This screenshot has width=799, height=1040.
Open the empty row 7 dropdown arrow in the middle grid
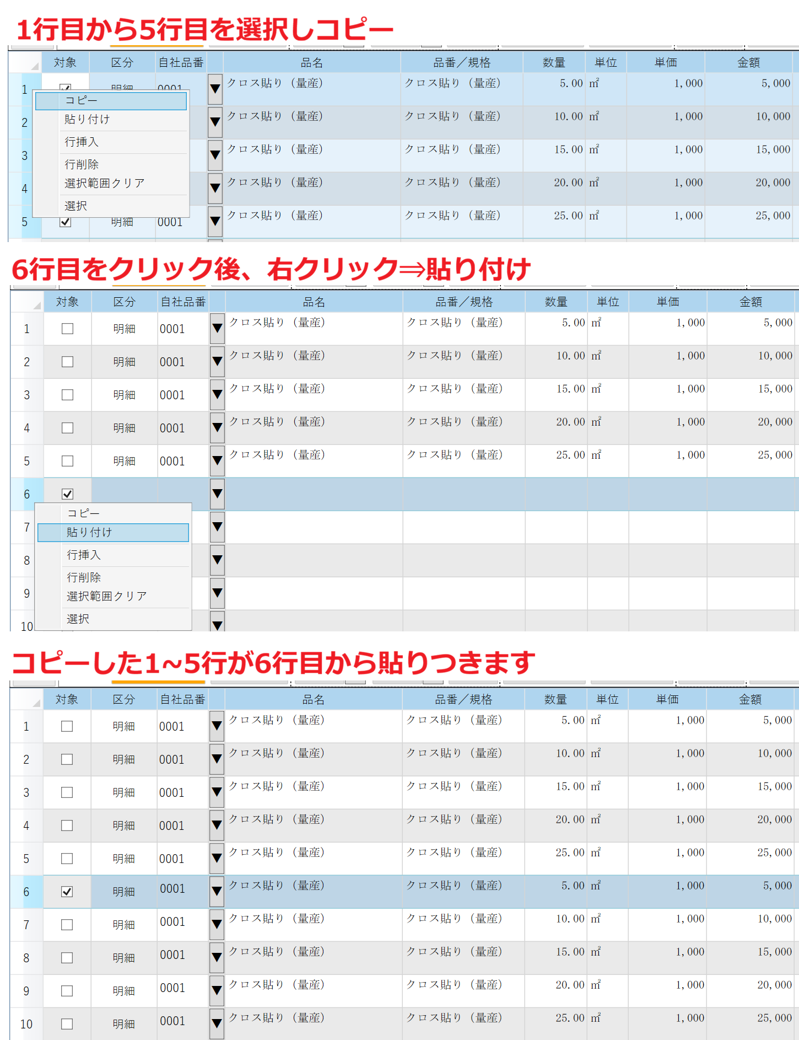pyautogui.click(x=217, y=527)
